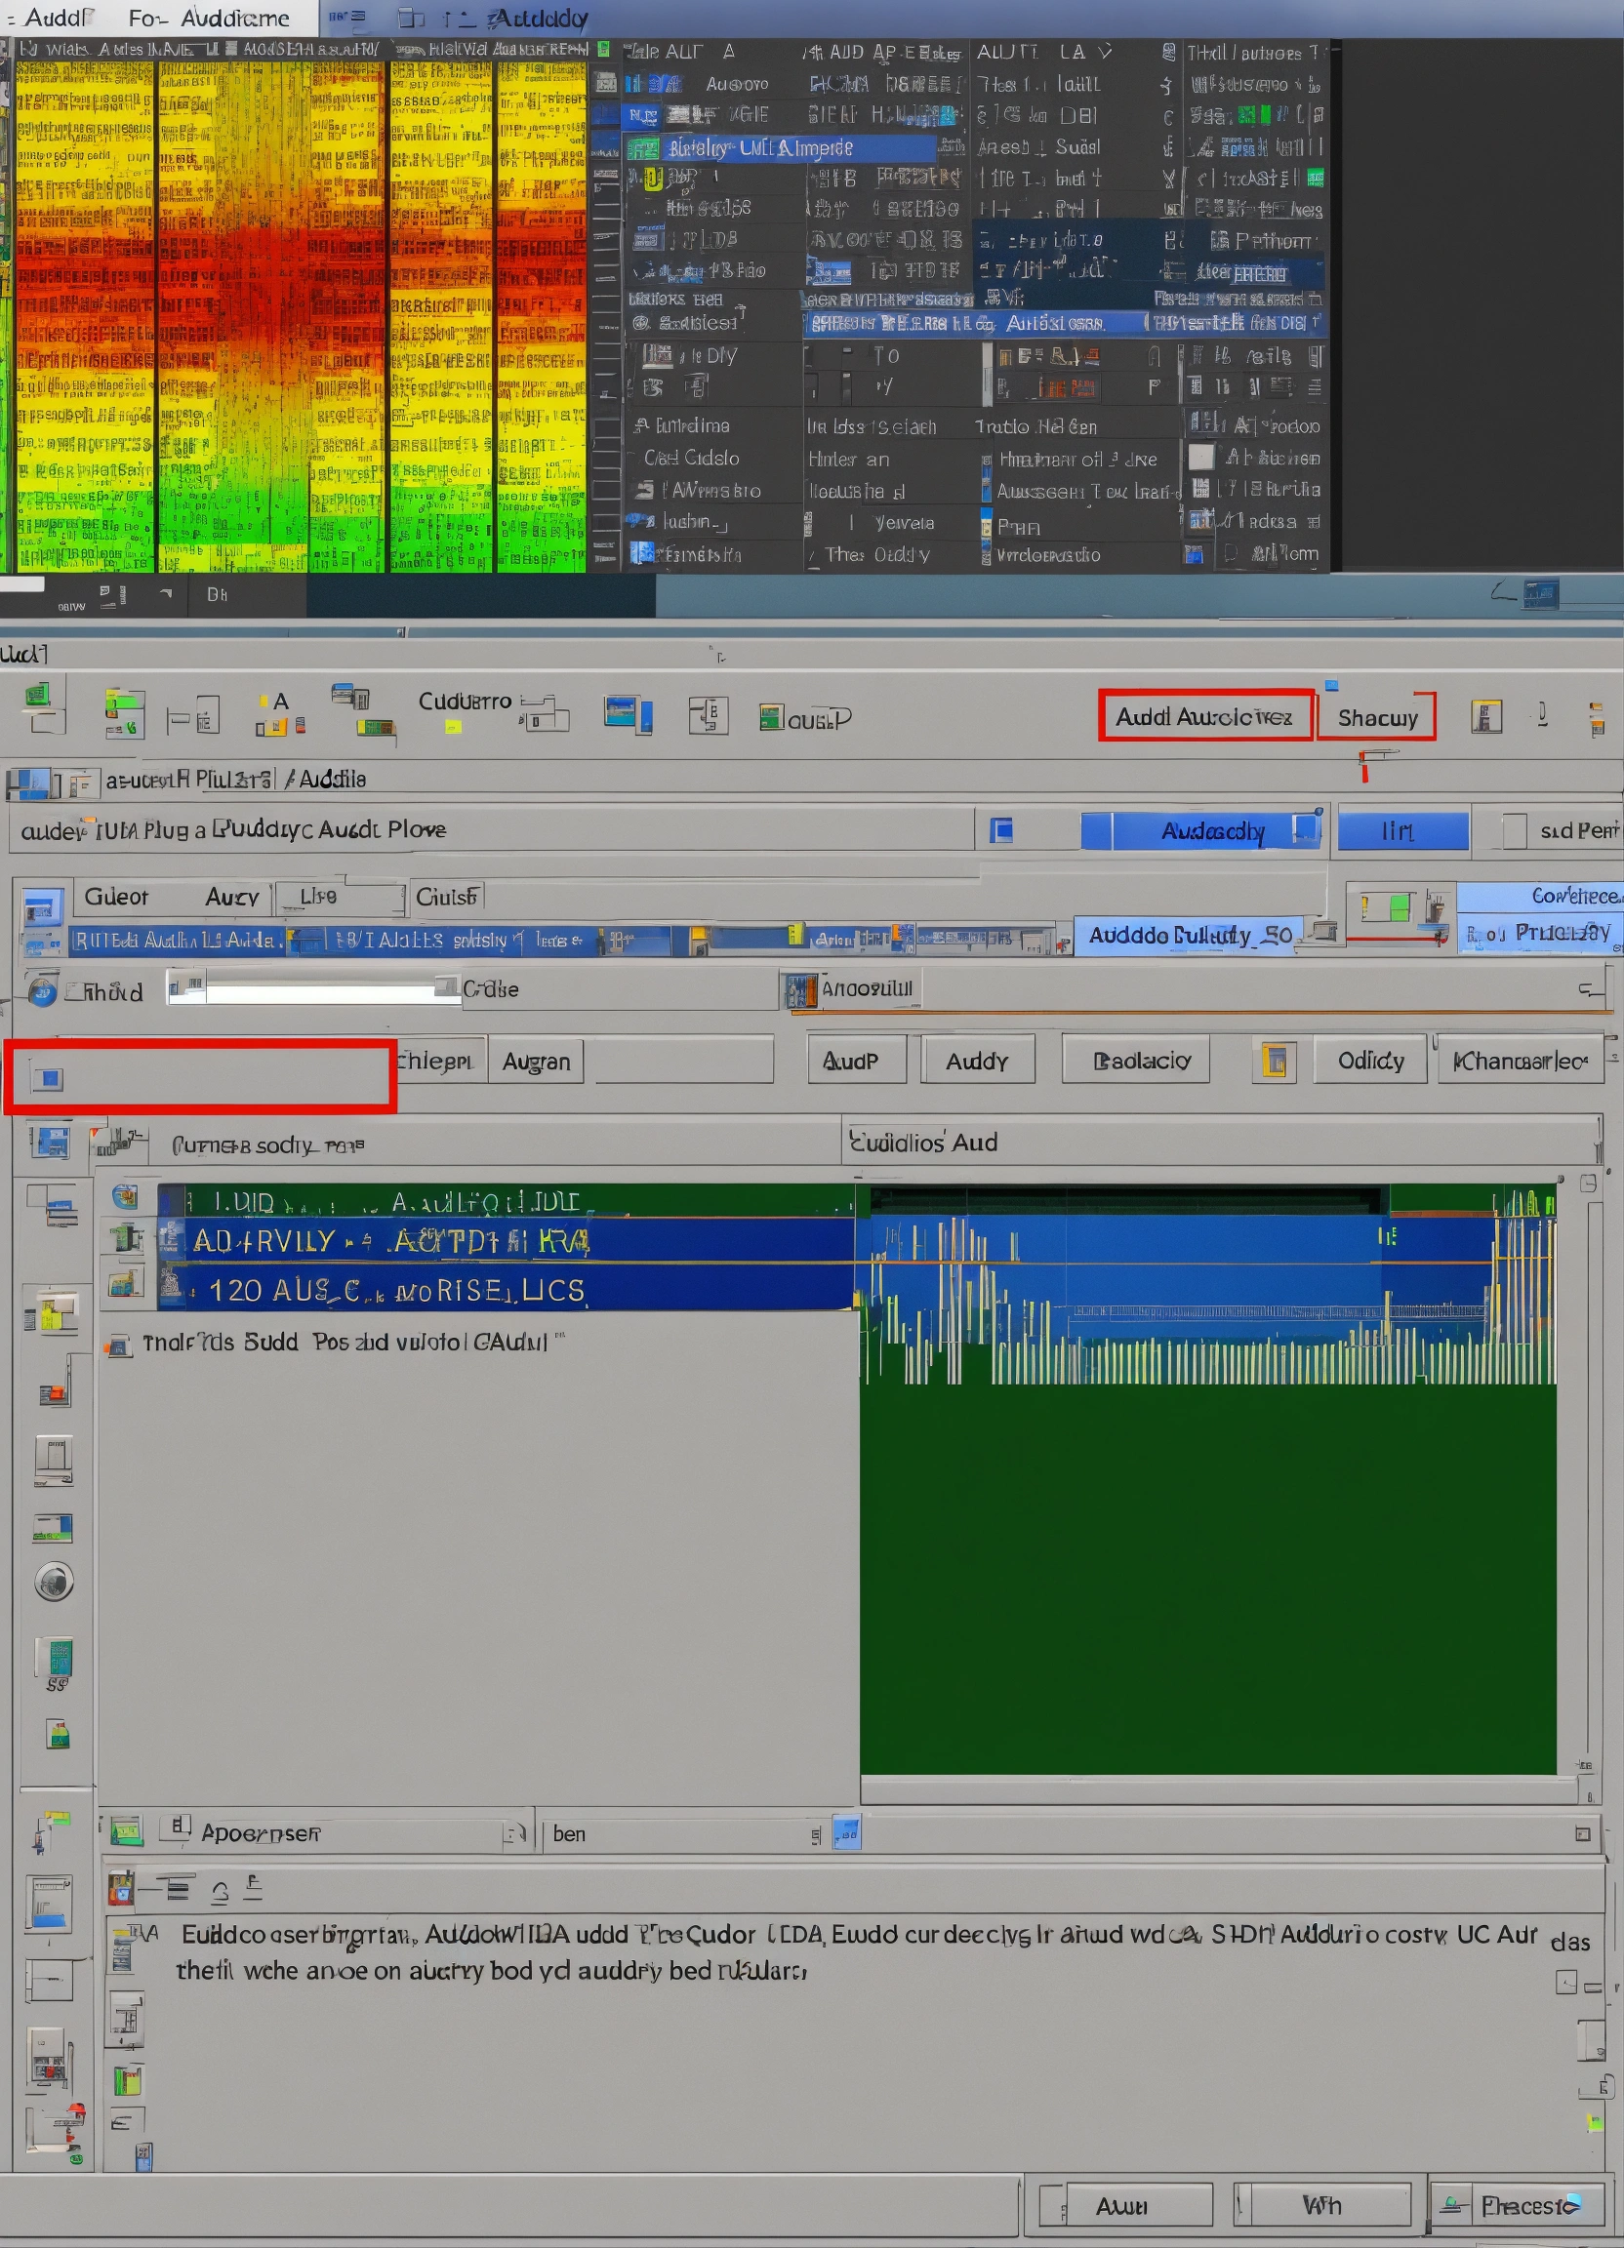Tick the small blue checkbox inside red outlined box
Screen dimensions: 1624x2248
click(48, 1078)
